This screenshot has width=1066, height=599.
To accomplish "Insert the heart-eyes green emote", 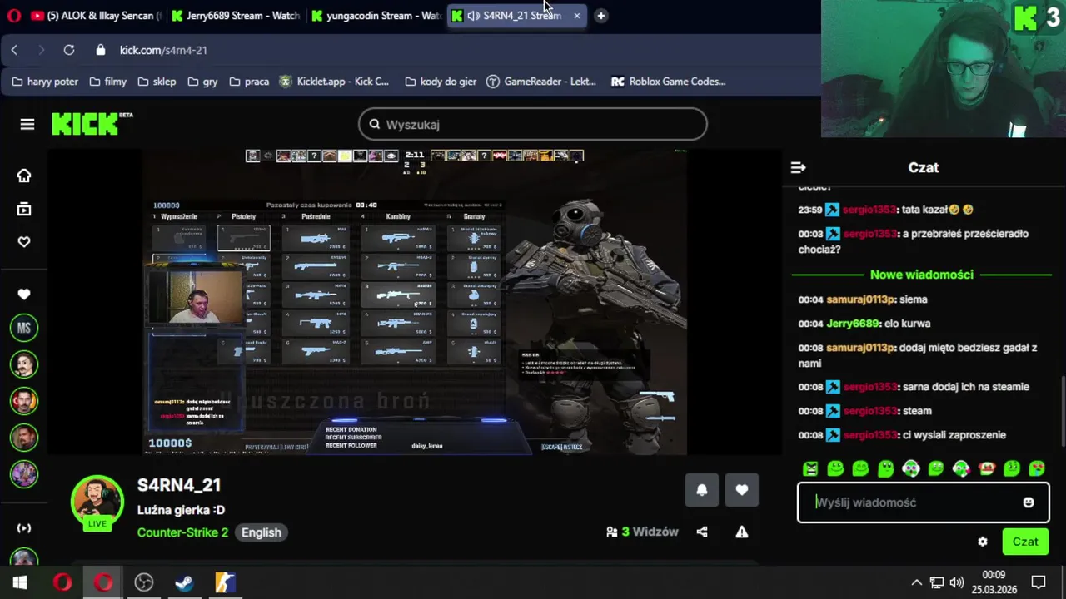I will pos(1037,468).
